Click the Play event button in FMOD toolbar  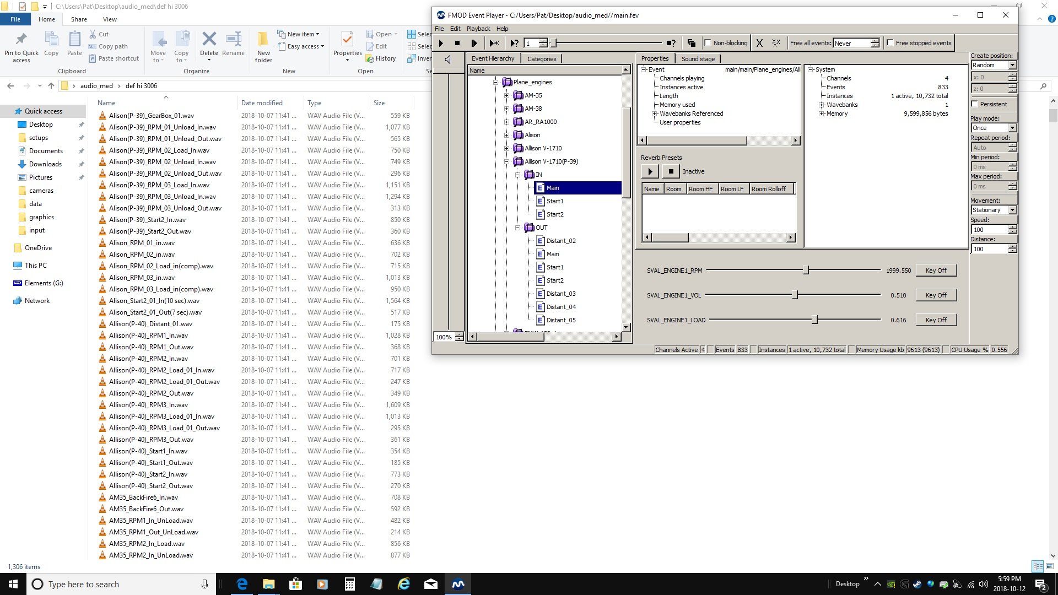pyautogui.click(x=441, y=43)
